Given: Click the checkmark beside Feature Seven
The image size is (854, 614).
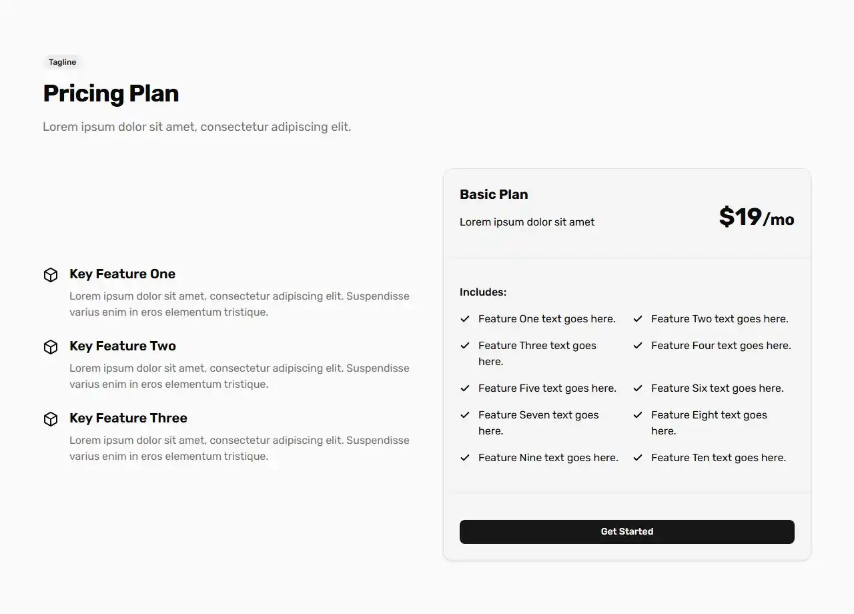Looking at the screenshot, I should click(465, 415).
